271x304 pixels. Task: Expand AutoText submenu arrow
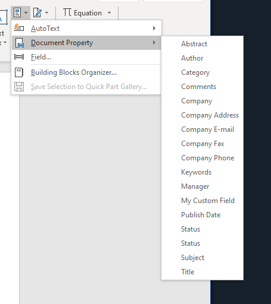(154, 28)
